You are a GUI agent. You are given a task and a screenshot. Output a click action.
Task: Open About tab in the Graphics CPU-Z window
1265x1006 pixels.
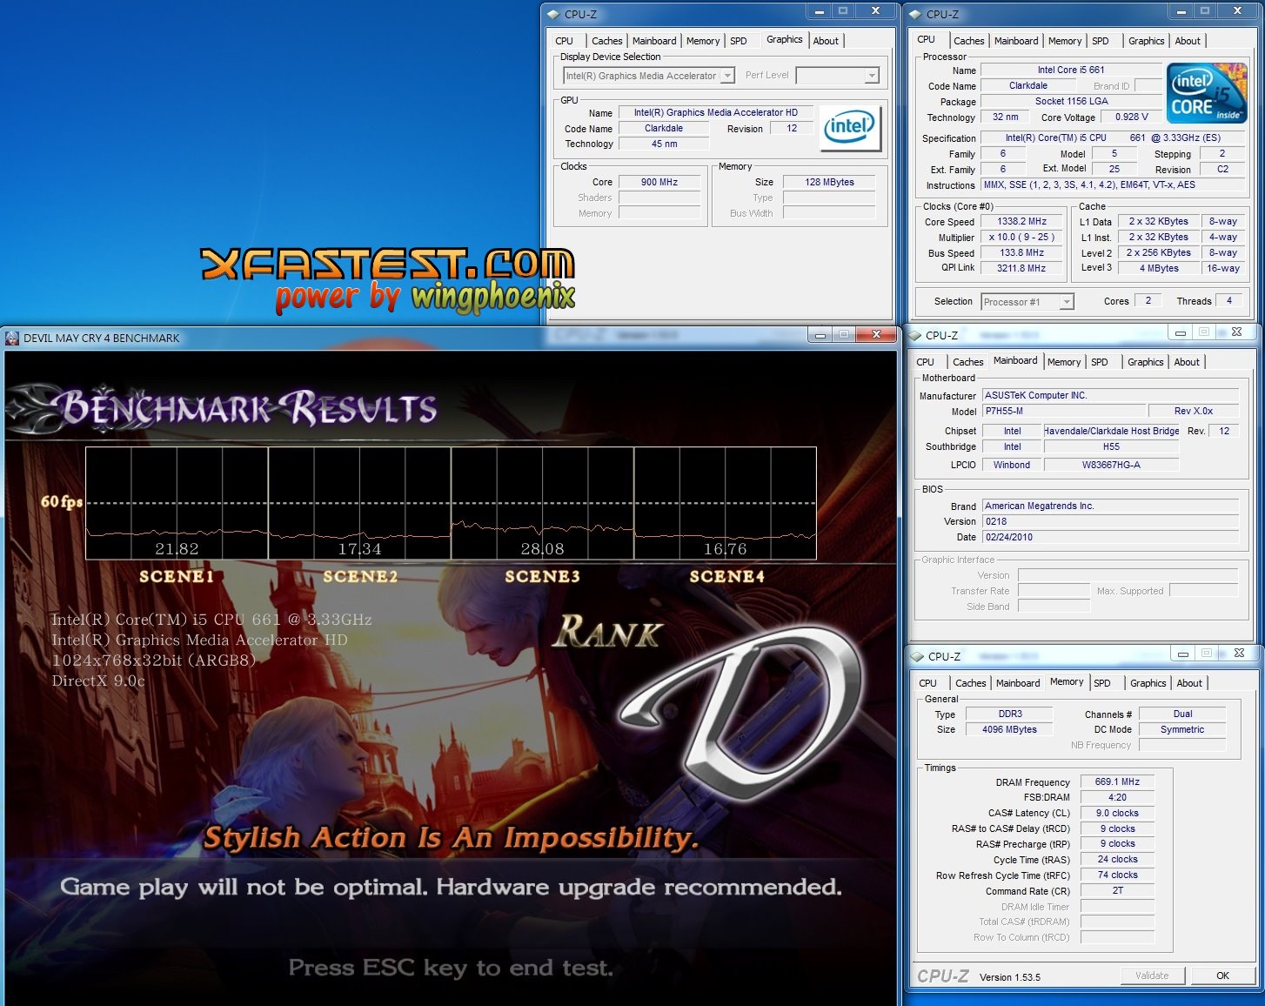[826, 41]
